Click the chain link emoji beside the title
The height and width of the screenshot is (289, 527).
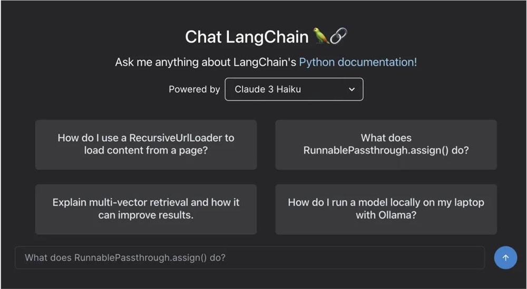[339, 36]
